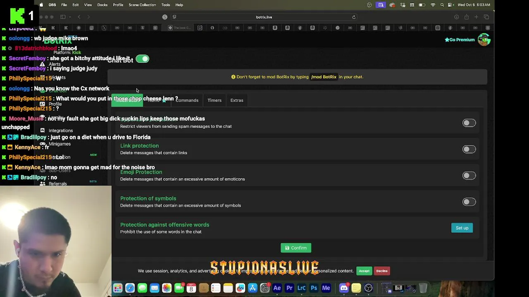Enable the Link protection toggle
Viewport: 529px width, 297px height.
(x=469, y=149)
